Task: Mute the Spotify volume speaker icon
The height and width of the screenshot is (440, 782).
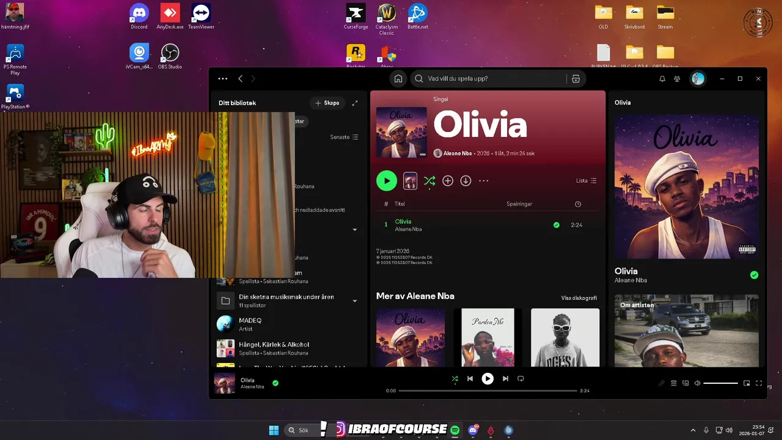Action: pos(697,383)
